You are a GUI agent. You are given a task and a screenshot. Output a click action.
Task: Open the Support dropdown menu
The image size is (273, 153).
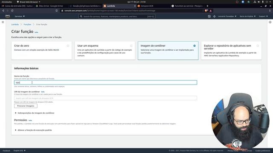point(263,16)
